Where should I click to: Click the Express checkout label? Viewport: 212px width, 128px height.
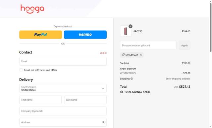point(63,26)
